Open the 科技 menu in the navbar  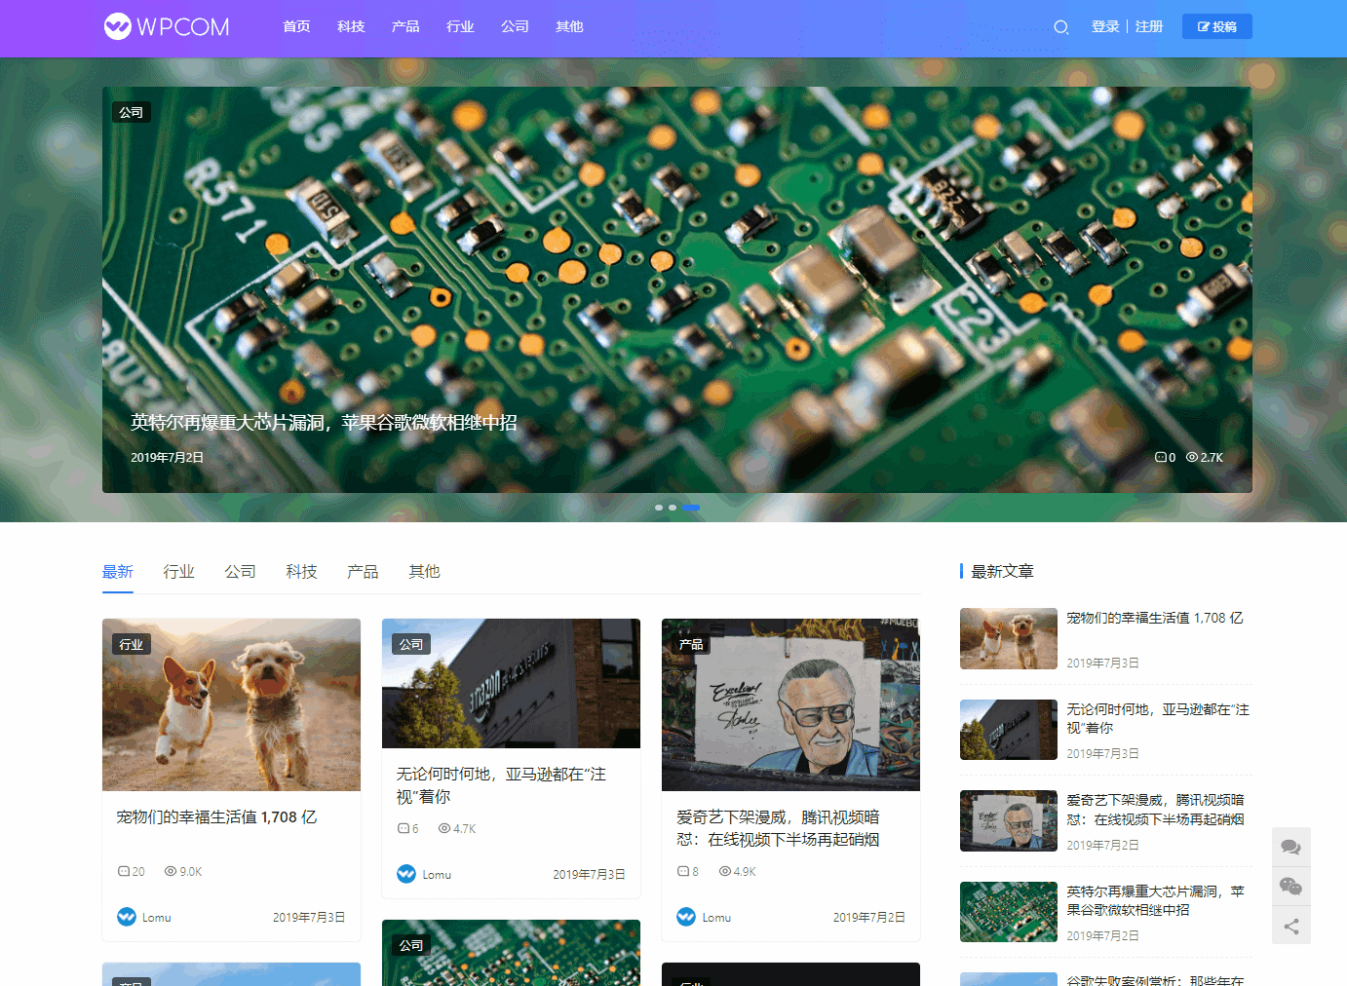coord(351,26)
